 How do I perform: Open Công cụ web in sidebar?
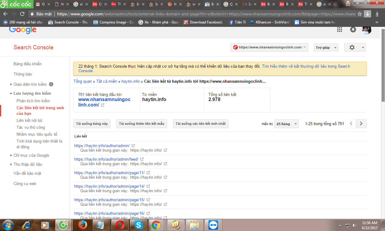pos(25,184)
